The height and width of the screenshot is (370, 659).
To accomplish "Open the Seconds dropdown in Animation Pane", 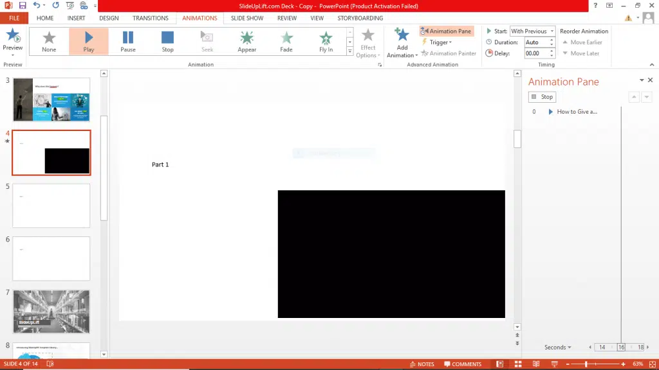I will point(557,348).
